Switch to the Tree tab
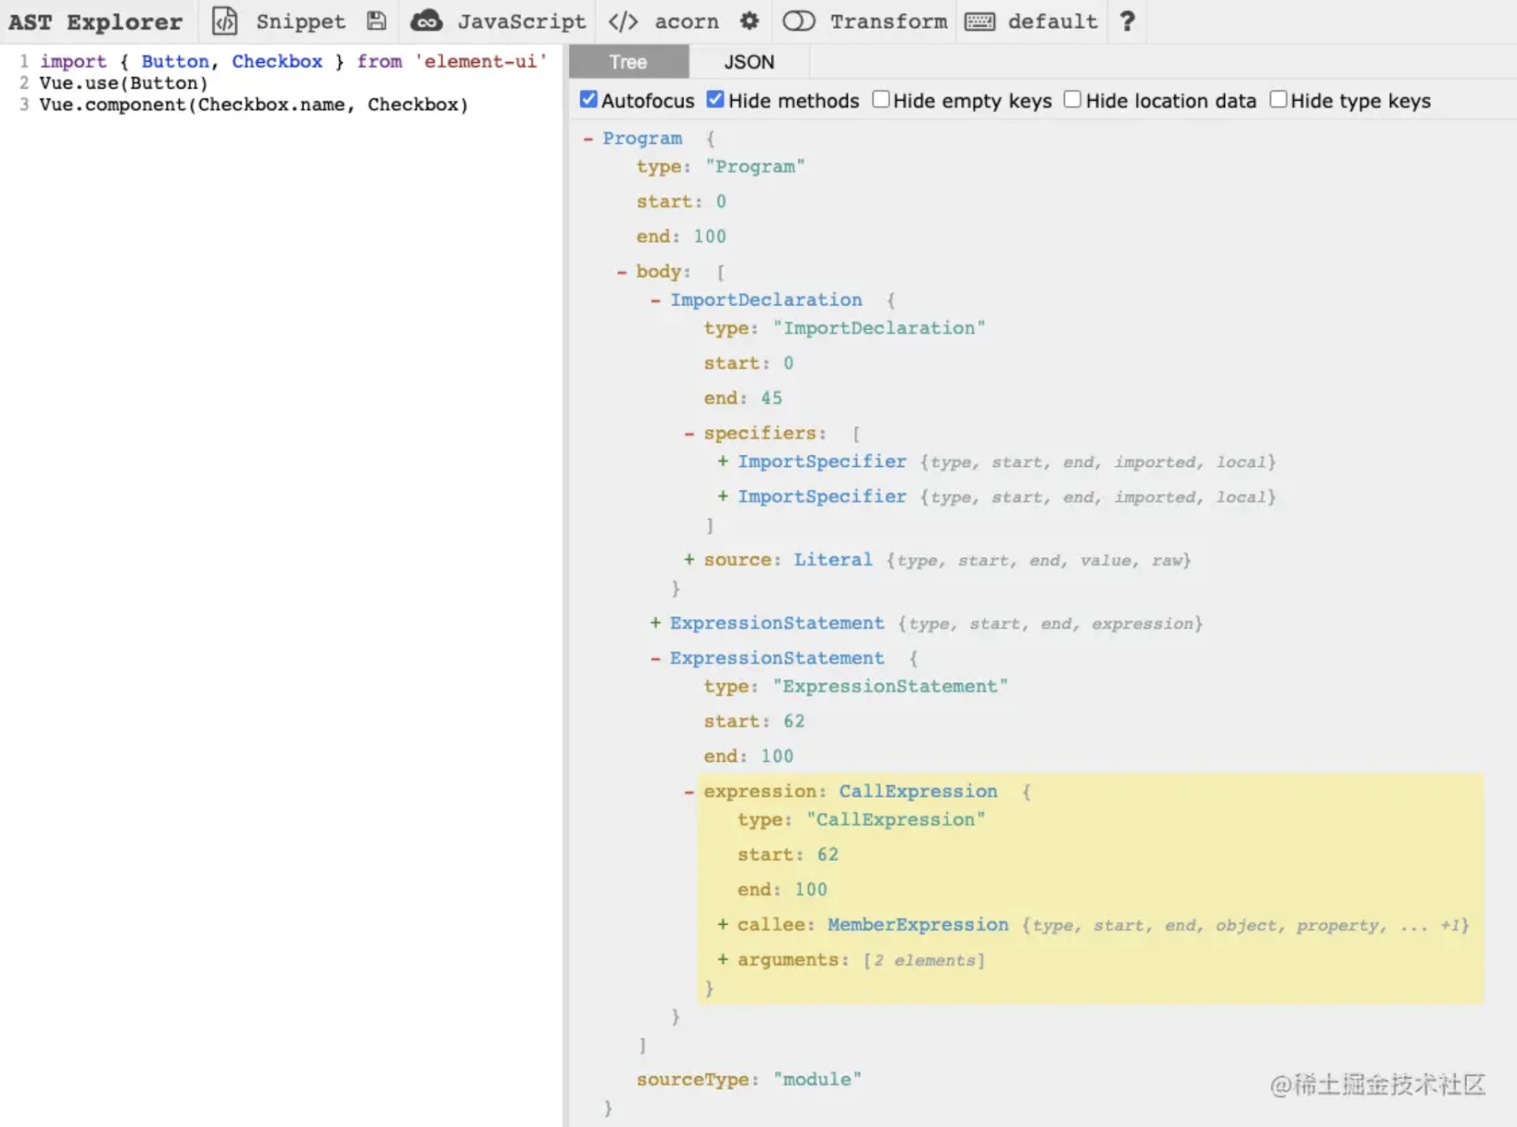This screenshot has width=1517, height=1127. (x=629, y=61)
